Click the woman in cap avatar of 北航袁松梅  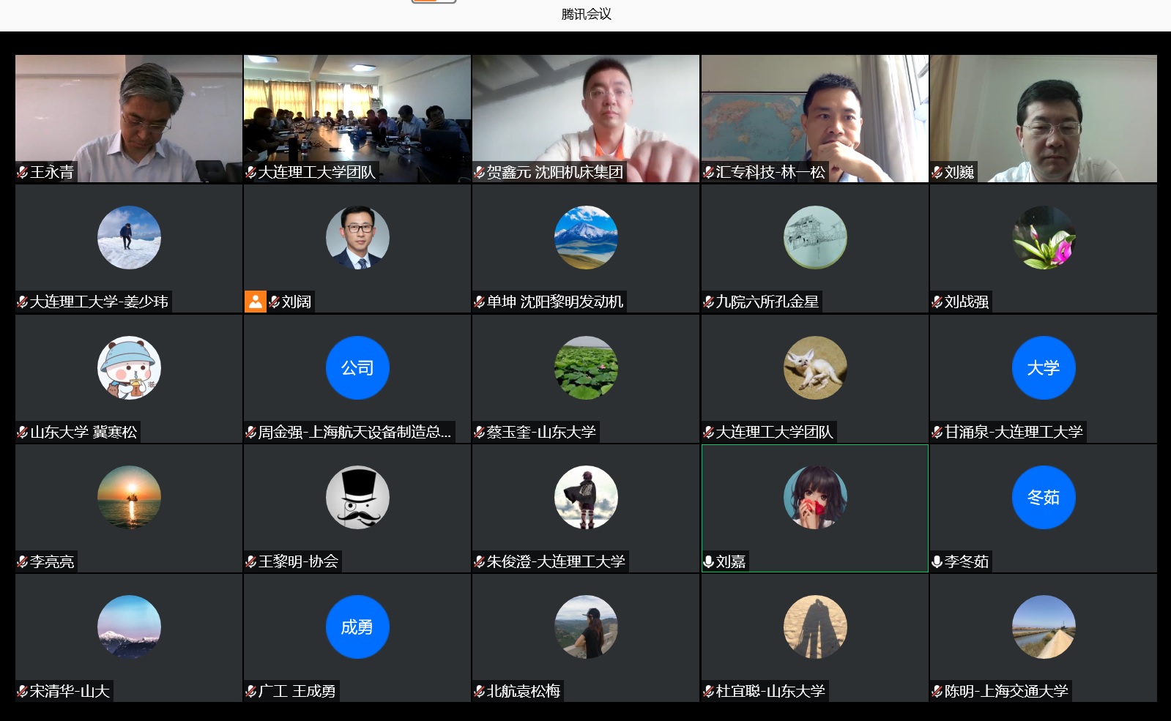[x=586, y=627]
